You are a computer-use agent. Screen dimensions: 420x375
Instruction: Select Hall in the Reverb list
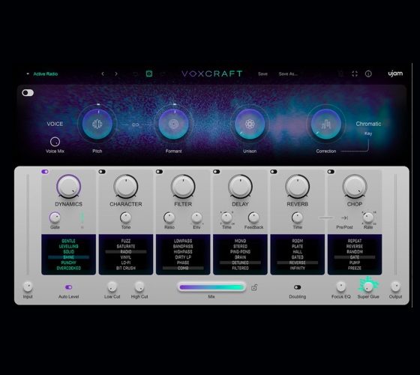click(297, 251)
